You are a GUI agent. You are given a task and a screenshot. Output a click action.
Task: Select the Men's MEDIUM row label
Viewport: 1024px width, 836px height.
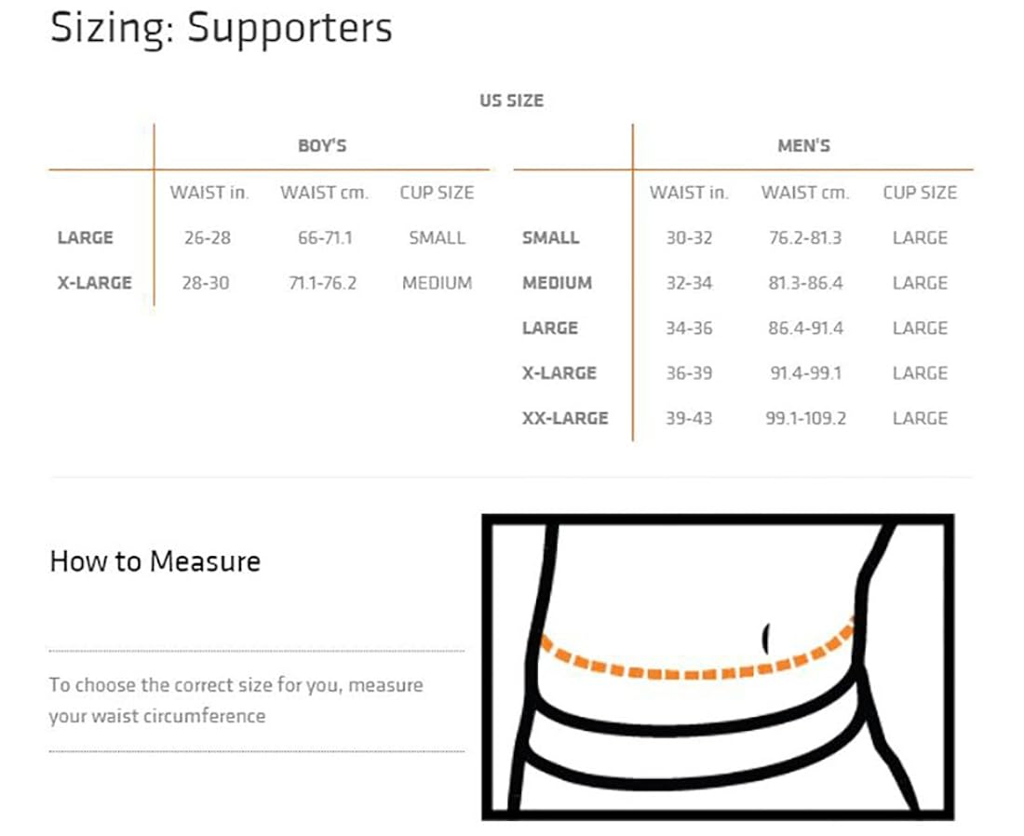[x=557, y=283]
